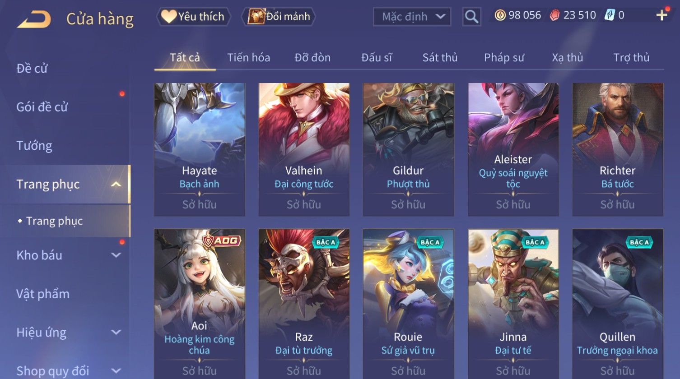The image size is (680, 379).
Task: Collapse the Trang phục sidebar section
Action: (x=116, y=184)
